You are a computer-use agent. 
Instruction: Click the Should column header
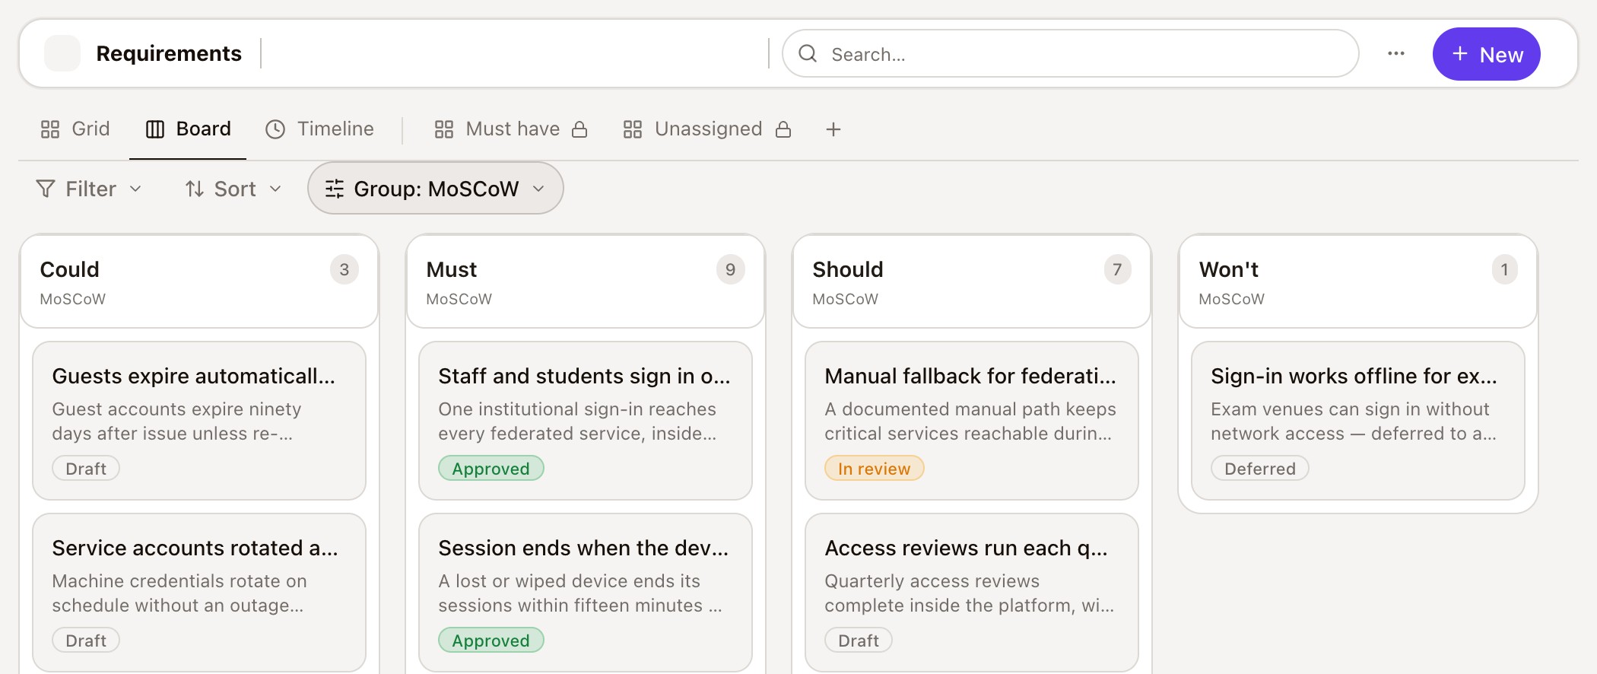tap(972, 281)
